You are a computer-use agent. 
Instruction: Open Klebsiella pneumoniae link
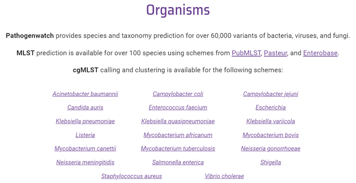point(85,121)
